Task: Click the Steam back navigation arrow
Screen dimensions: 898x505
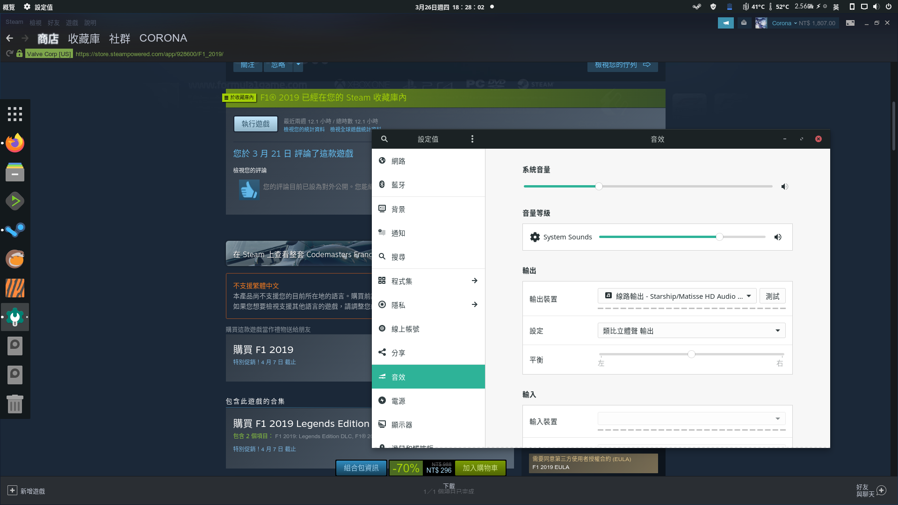Action: click(x=9, y=38)
